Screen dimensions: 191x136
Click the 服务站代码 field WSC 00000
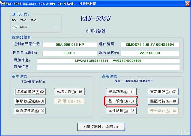tap(150, 53)
